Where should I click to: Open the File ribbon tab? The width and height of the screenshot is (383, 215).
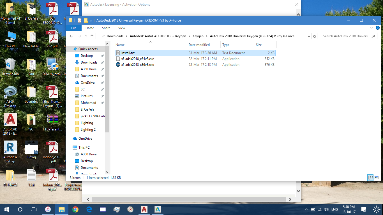click(74, 28)
